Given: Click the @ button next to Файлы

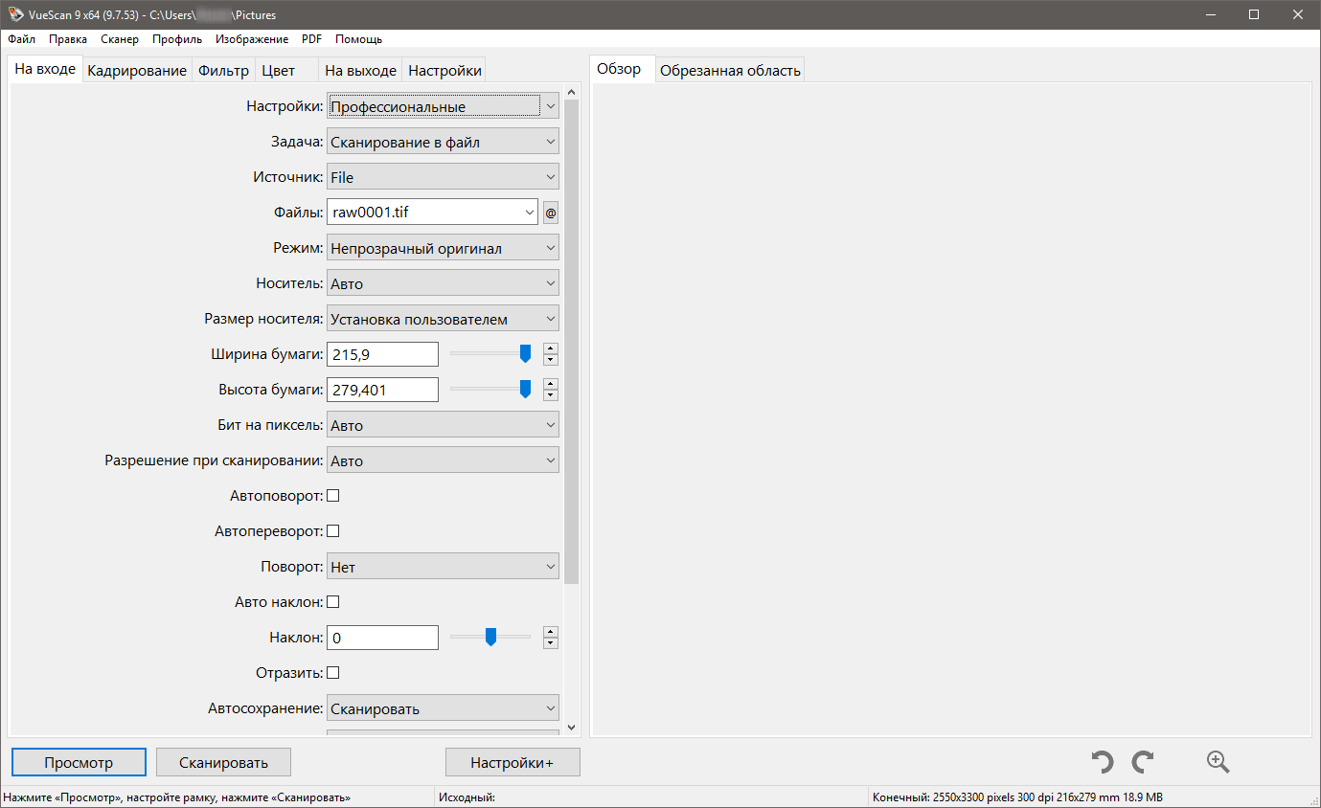Looking at the screenshot, I should (550, 213).
